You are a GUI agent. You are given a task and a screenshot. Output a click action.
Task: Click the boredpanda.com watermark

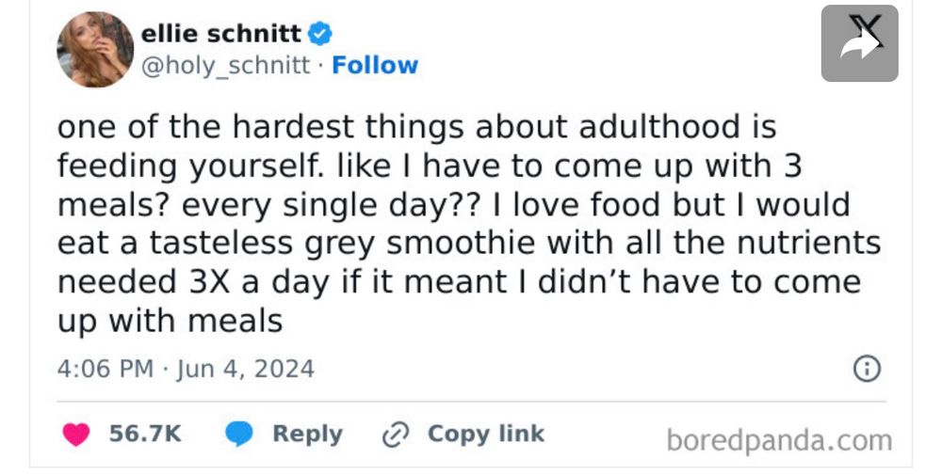[x=778, y=439]
